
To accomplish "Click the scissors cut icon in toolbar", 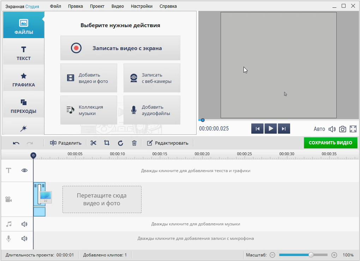I will 93,143.
